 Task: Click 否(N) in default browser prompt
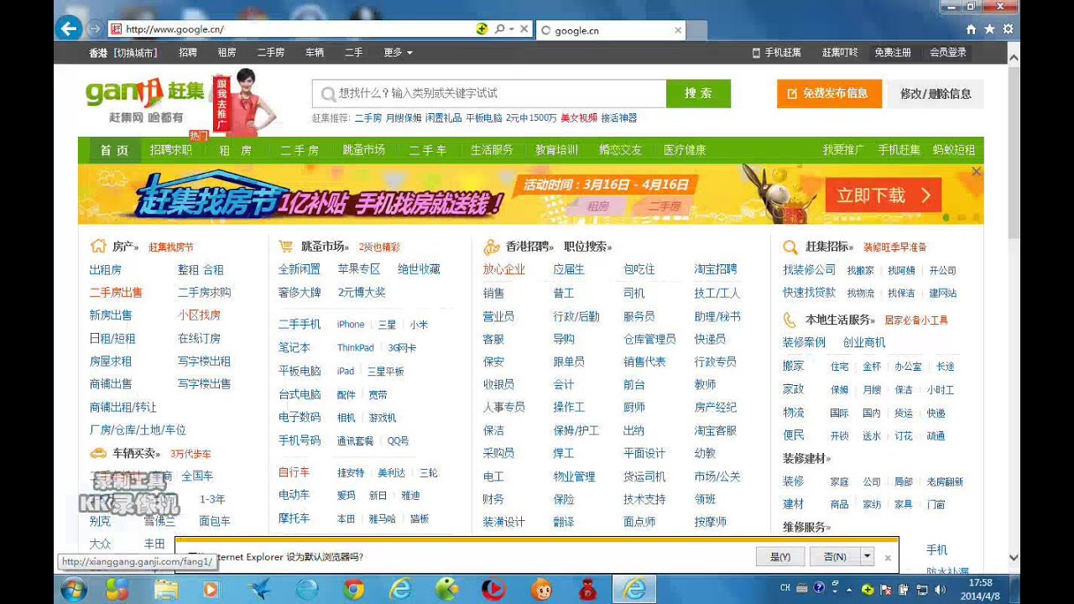click(835, 556)
